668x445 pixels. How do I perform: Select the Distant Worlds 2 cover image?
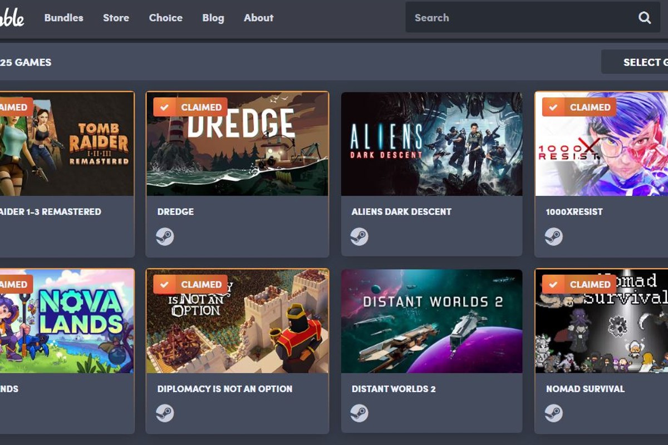pos(432,322)
